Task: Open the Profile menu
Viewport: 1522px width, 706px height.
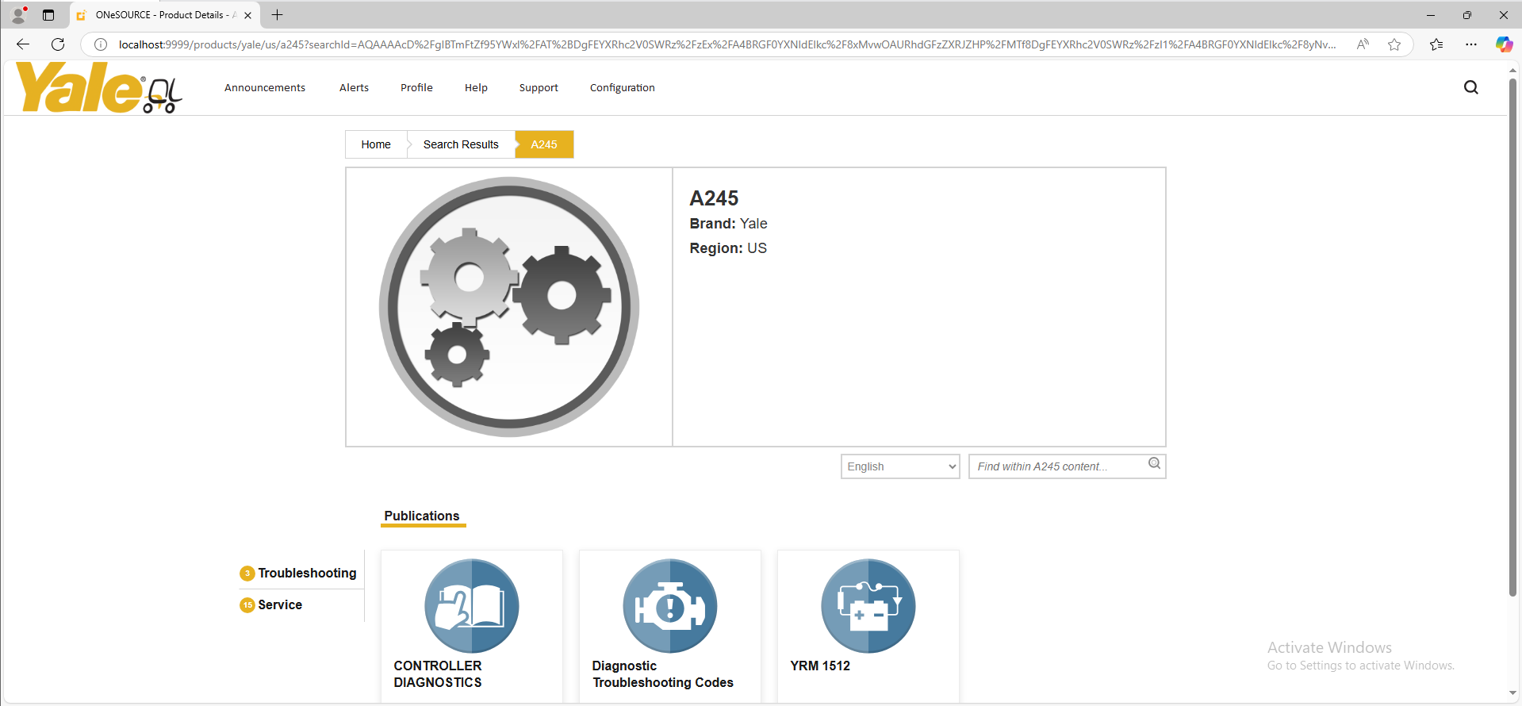Action: tap(416, 88)
